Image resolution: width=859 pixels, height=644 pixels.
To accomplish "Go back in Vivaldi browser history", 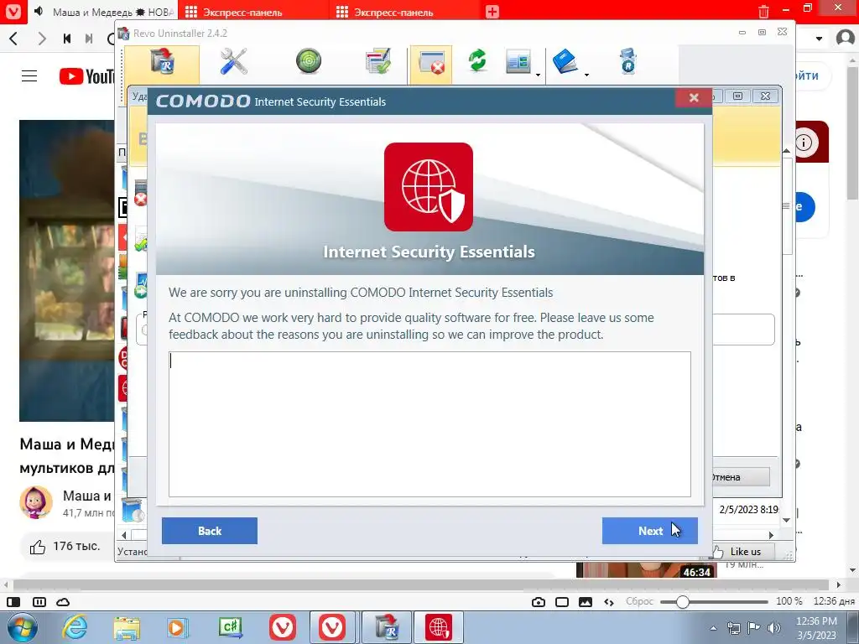I will click(x=14, y=39).
